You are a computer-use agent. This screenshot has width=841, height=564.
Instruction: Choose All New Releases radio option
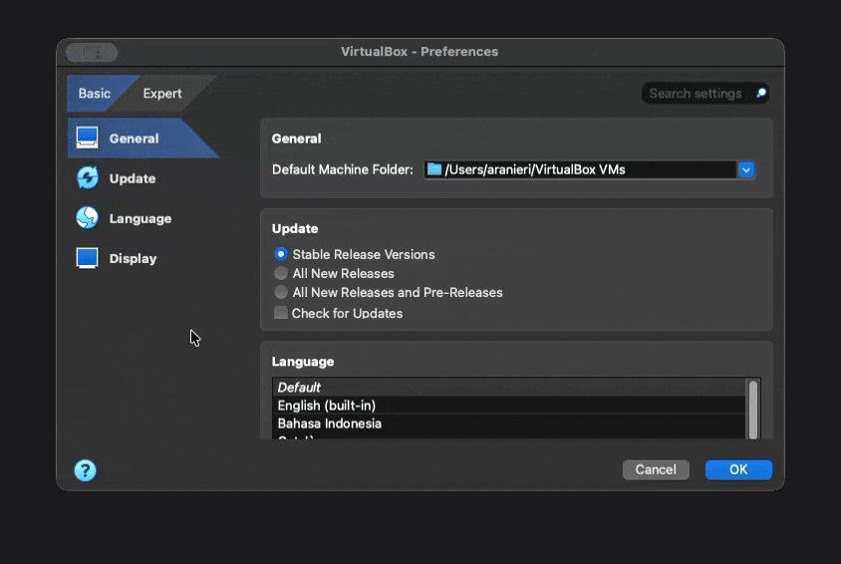(281, 273)
